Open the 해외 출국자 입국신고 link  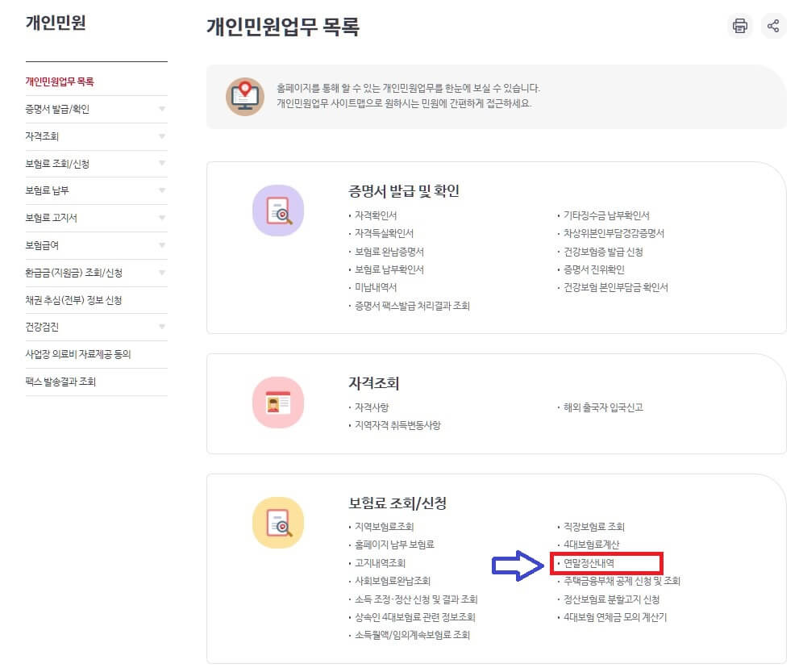(x=603, y=407)
